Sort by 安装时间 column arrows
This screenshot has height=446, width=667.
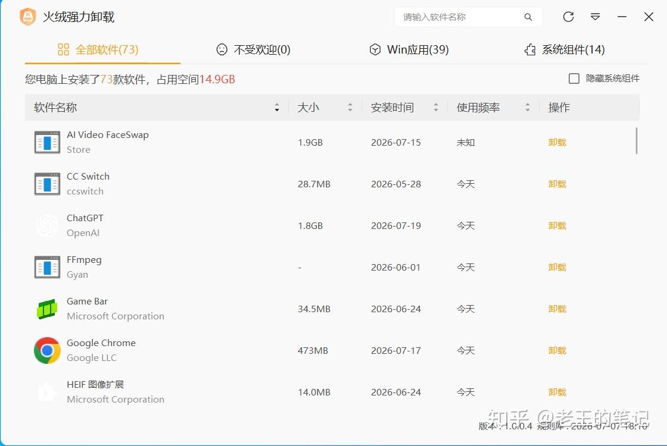435,108
